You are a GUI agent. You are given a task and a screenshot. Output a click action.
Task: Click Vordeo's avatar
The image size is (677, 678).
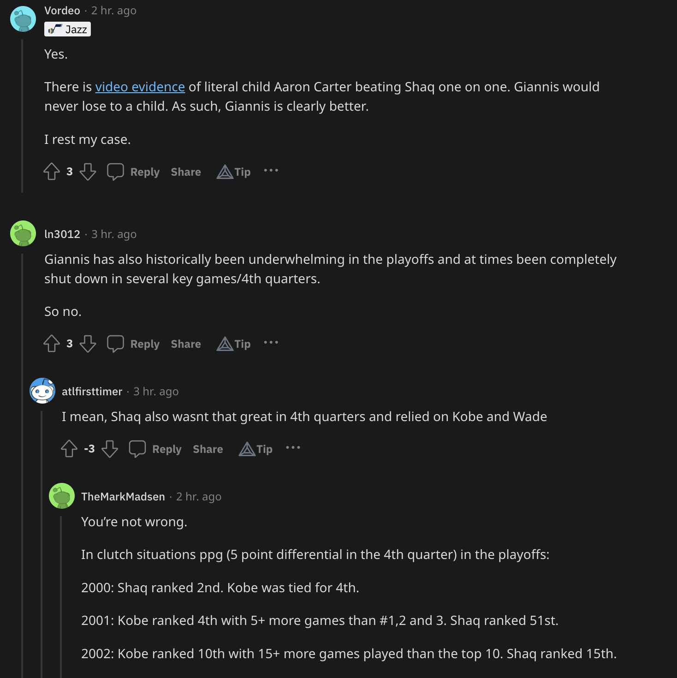23,19
